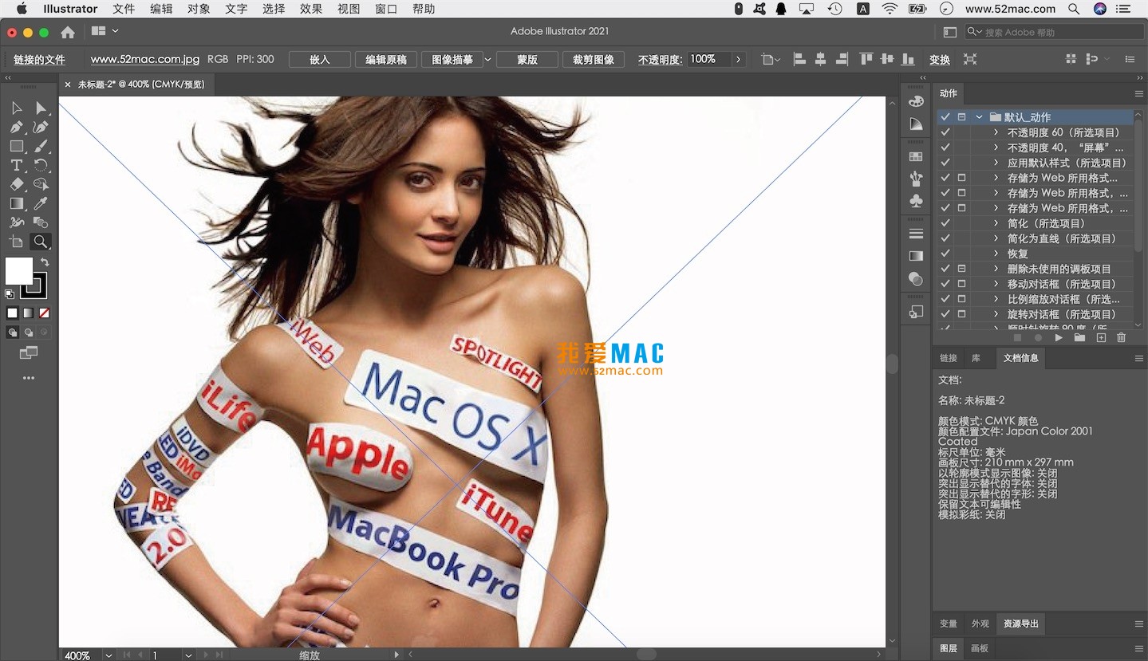
Task: Switch to the 图层 tab
Action: click(x=949, y=648)
